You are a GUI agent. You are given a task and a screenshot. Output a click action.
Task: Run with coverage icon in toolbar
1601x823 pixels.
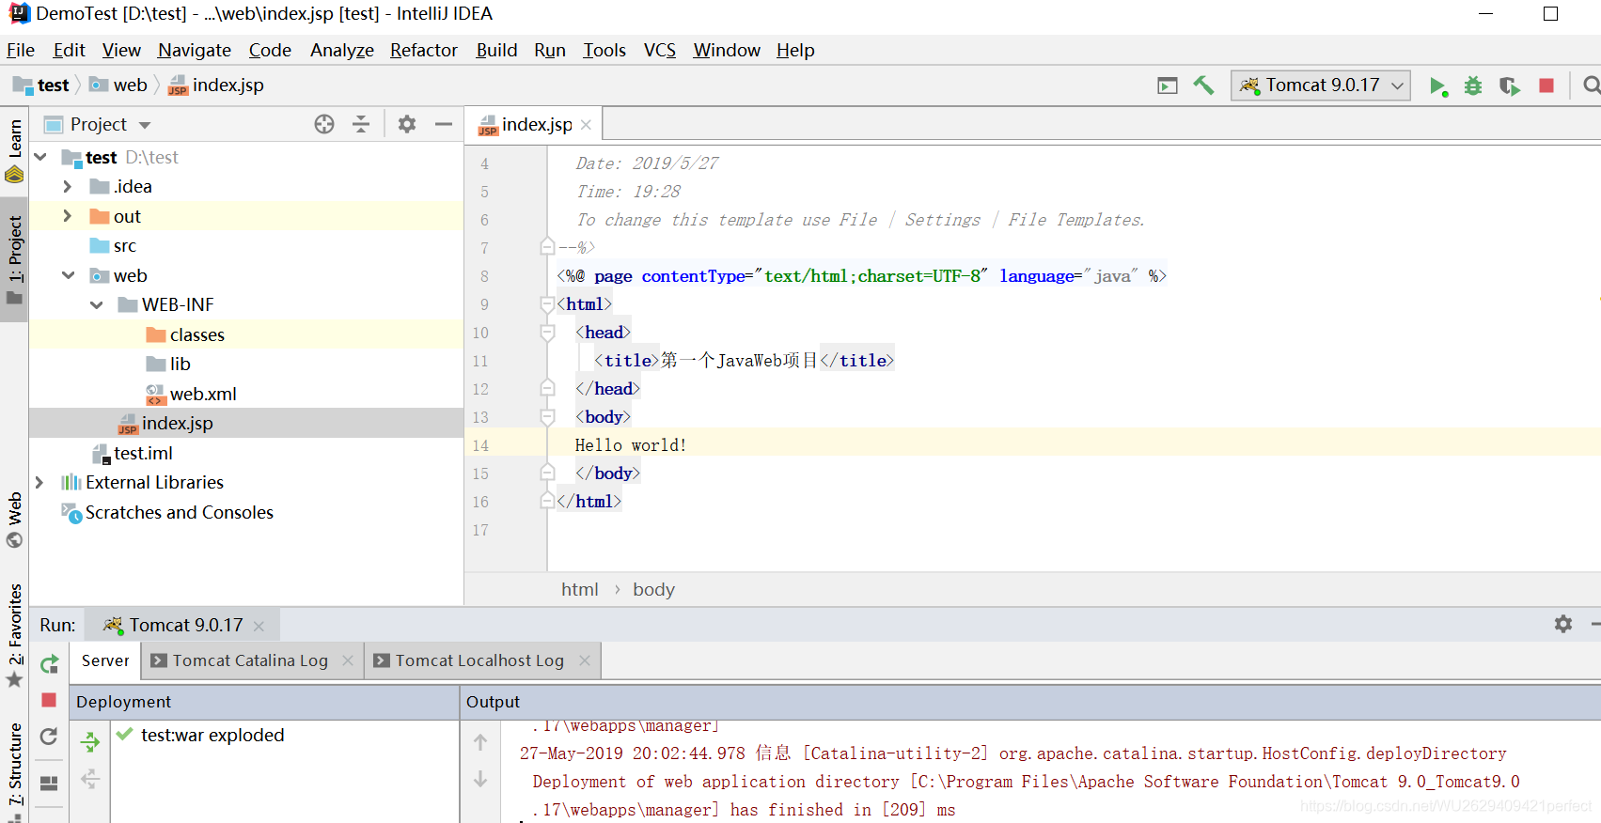pyautogui.click(x=1510, y=86)
